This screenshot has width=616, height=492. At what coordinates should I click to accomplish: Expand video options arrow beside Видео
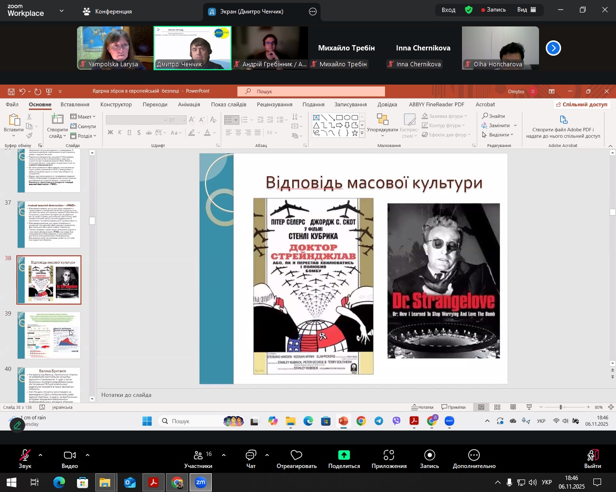click(88, 455)
